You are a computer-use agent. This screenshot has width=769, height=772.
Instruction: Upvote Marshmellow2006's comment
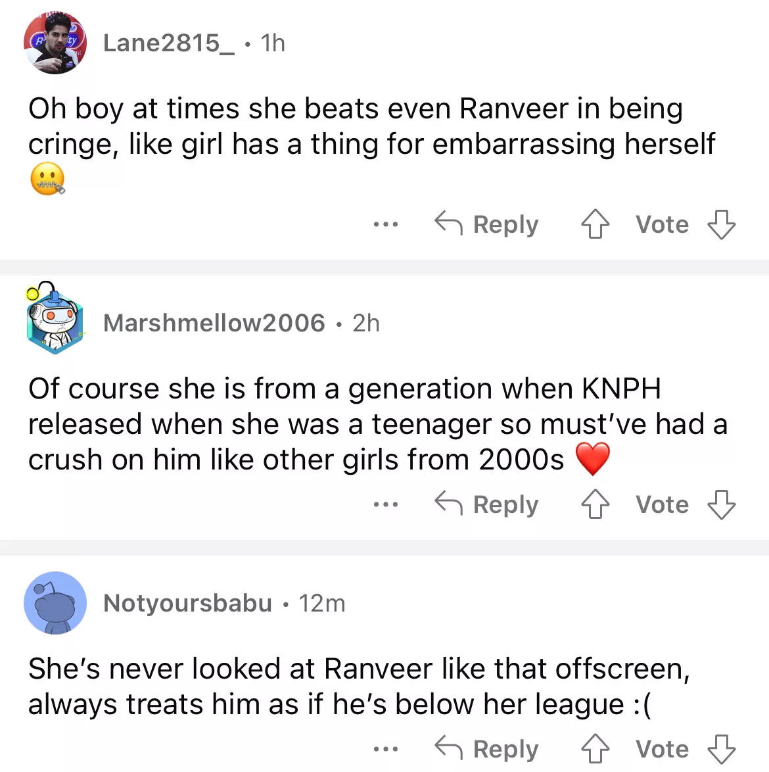[595, 504]
